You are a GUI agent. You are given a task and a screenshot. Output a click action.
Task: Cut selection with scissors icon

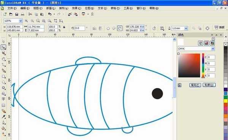(30, 14)
